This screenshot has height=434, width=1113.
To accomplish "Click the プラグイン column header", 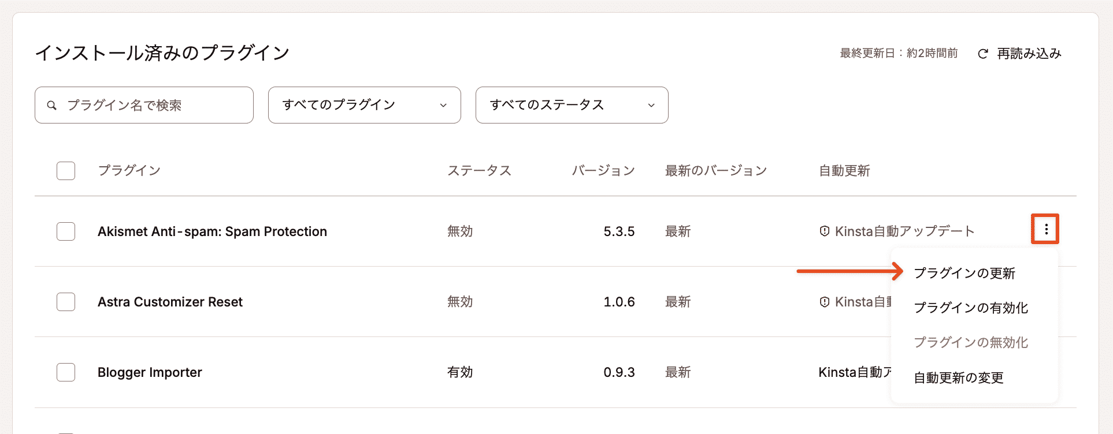I will pos(129,170).
